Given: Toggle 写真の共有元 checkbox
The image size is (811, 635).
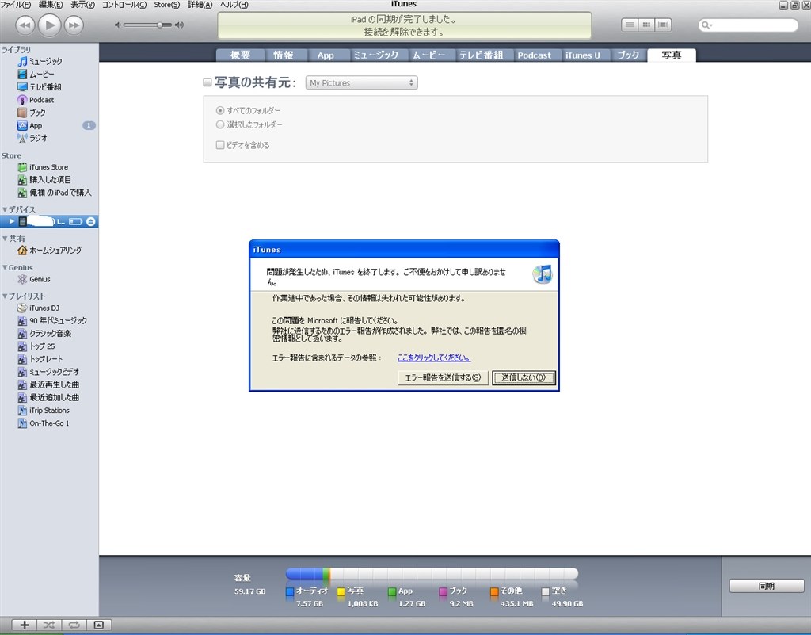Looking at the screenshot, I should 208,82.
